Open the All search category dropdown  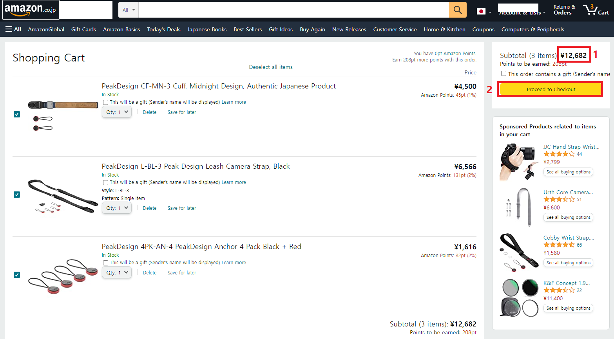pos(129,10)
